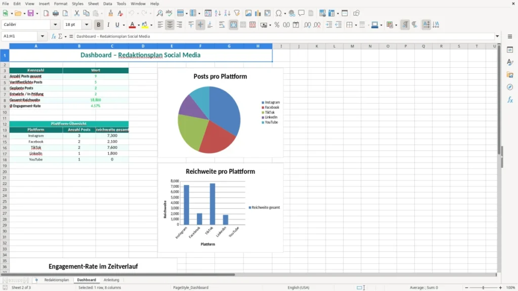Image resolution: width=518 pixels, height=291 pixels.
Task: Apply the yellow background color swatch
Action: click(145, 25)
